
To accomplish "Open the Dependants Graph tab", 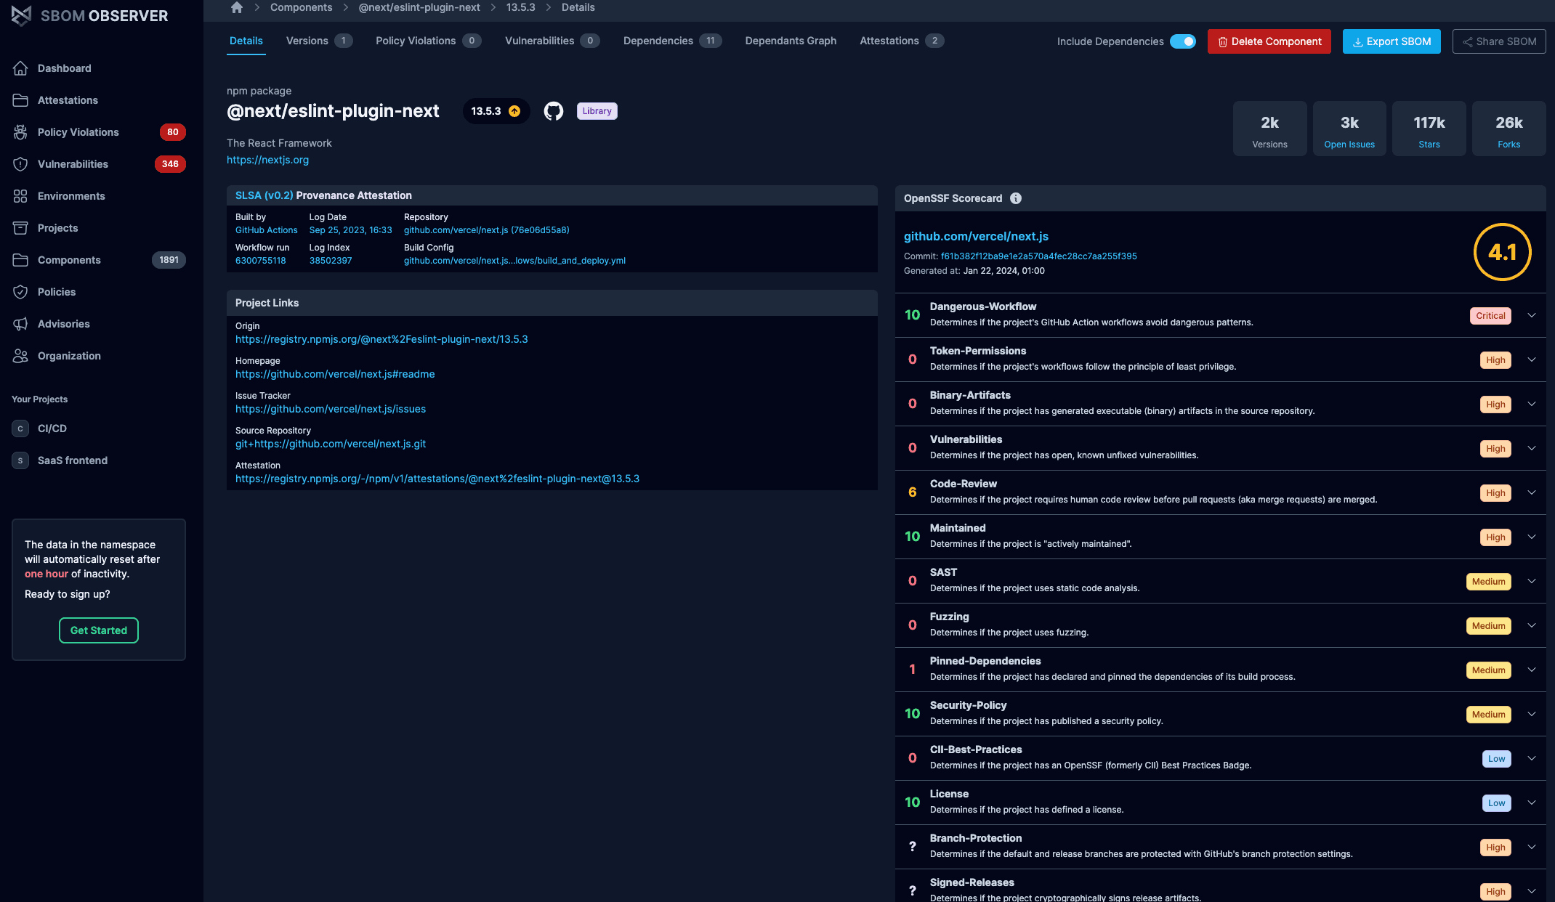I will tap(791, 41).
